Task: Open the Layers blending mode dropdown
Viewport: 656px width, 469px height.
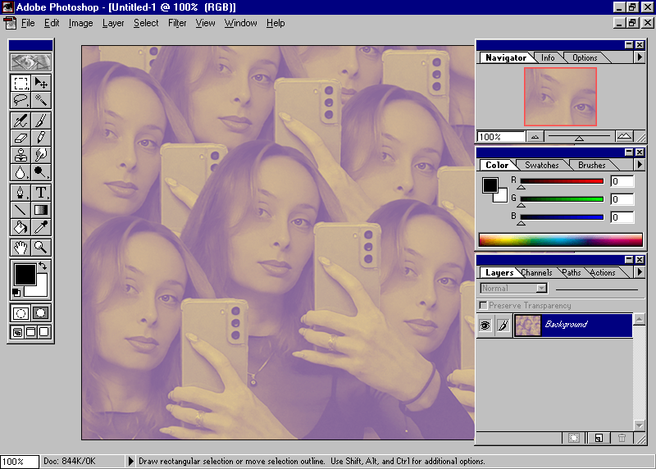Action: tap(541, 289)
